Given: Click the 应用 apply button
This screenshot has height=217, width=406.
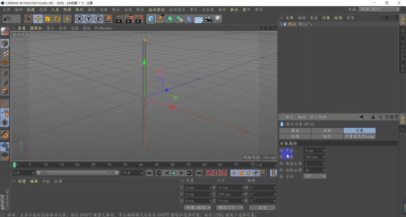Looking at the screenshot, I should 261,208.
